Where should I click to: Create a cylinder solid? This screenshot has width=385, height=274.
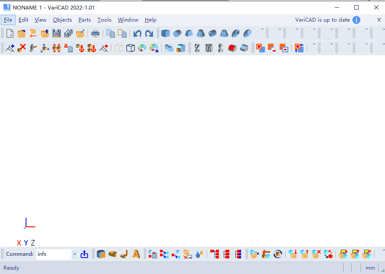tap(177, 33)
